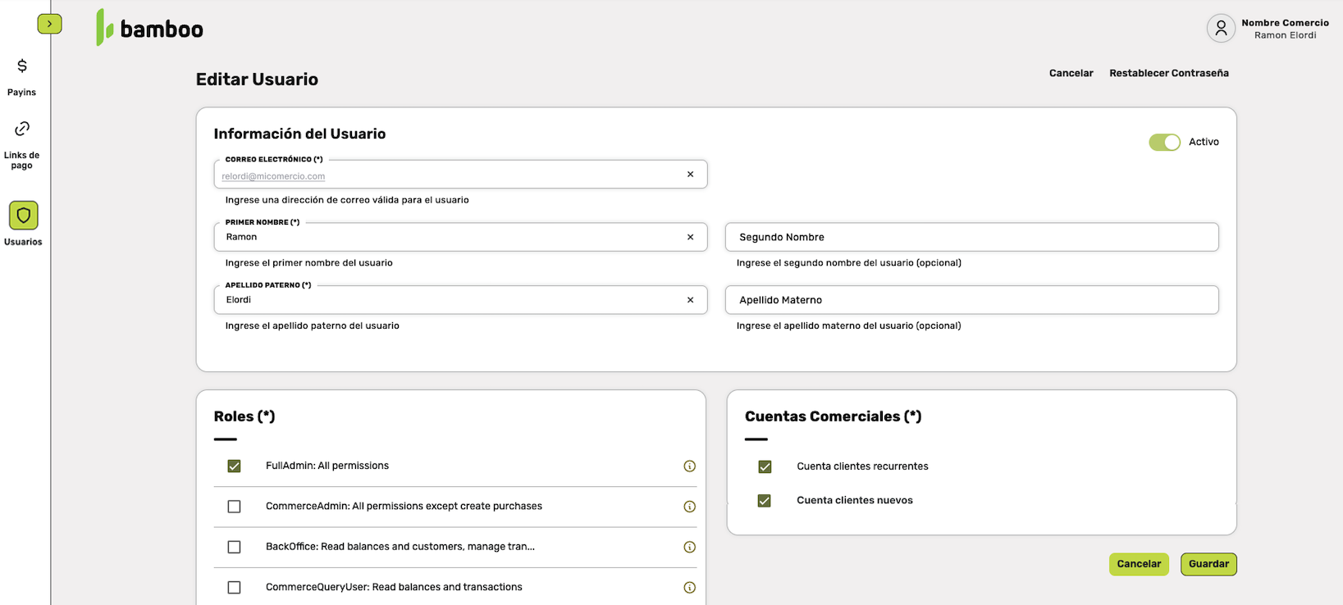This screenshot has width=1343, height=605.
Task: Open the Nombre Comercio account menu
Action: 1285,29
